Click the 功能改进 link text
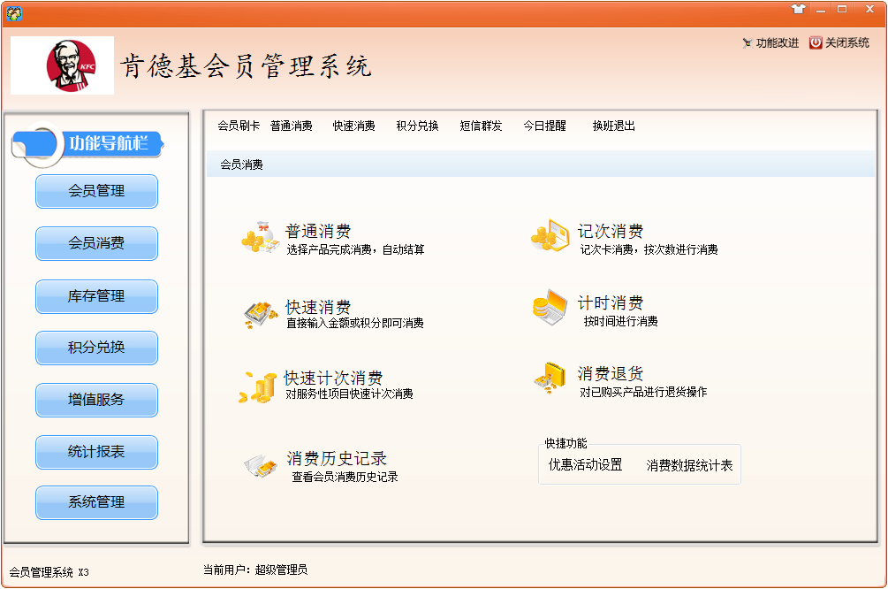The width and height of the screenshot is (888, 589). pos(778,43)
